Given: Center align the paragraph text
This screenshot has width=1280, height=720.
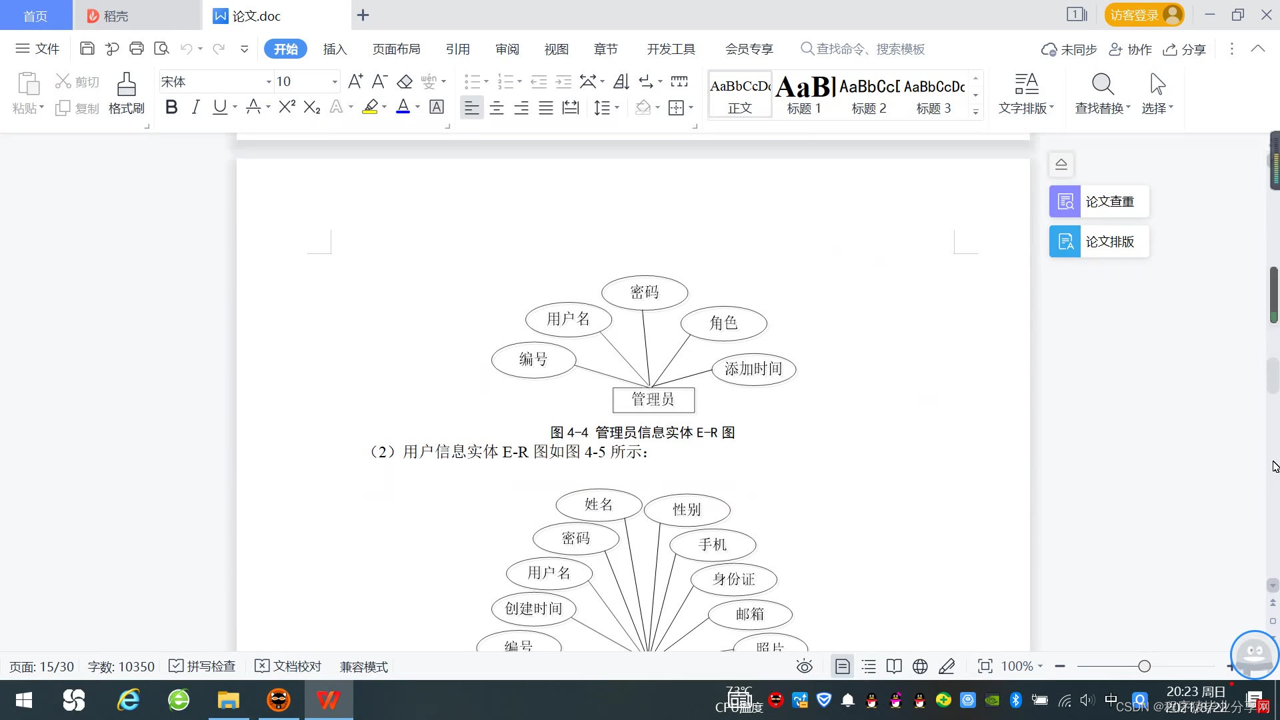Looking at the screenshot, I should 497,108.
